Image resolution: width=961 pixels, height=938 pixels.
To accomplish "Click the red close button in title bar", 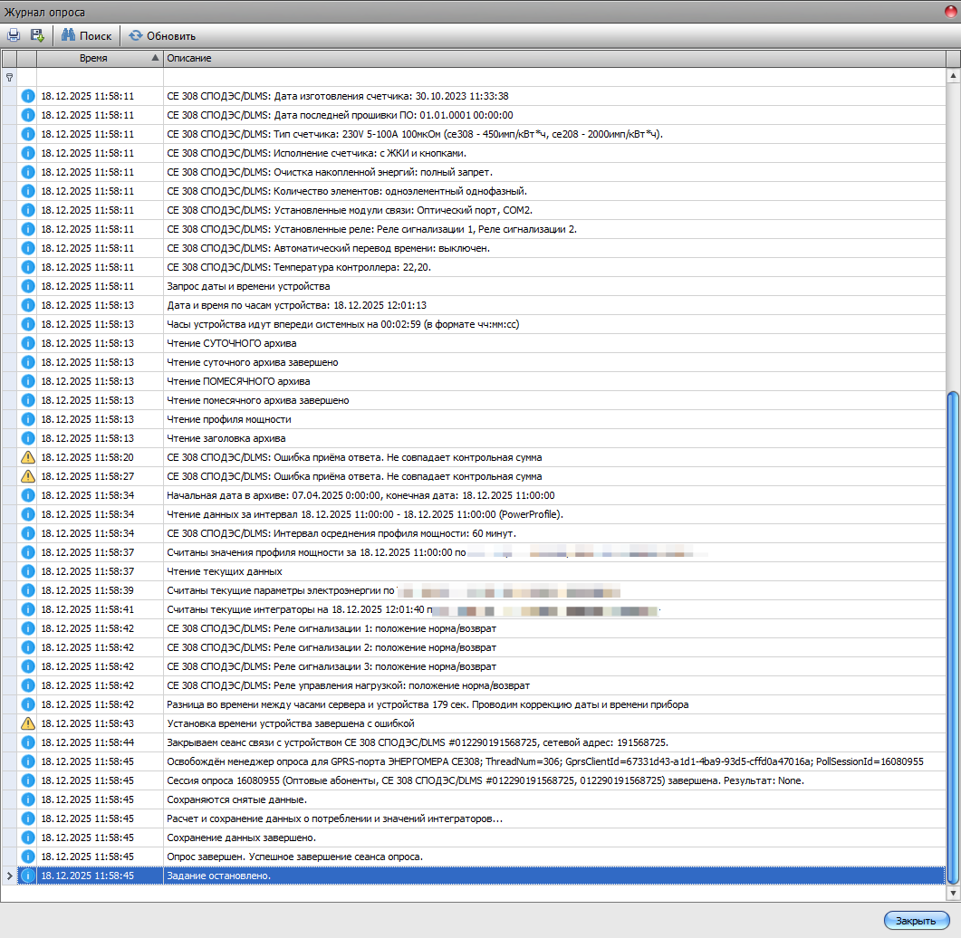I will pyautogui.click(x=949, y=11).
